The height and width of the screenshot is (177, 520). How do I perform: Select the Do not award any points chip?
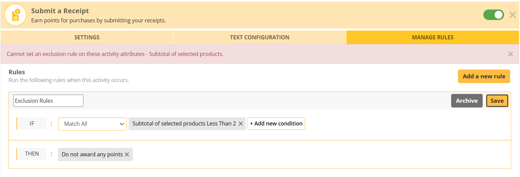point(92,154)
